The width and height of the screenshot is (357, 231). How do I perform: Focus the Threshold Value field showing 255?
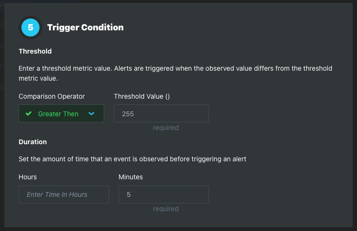point(161,113)
